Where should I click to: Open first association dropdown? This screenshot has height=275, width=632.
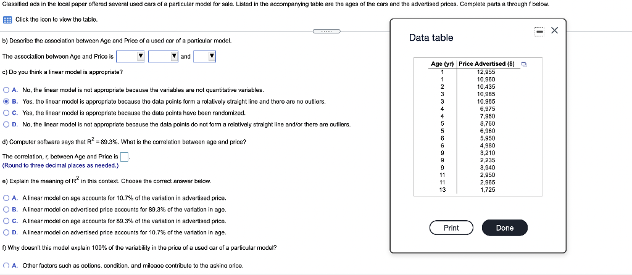coord(130,57)
